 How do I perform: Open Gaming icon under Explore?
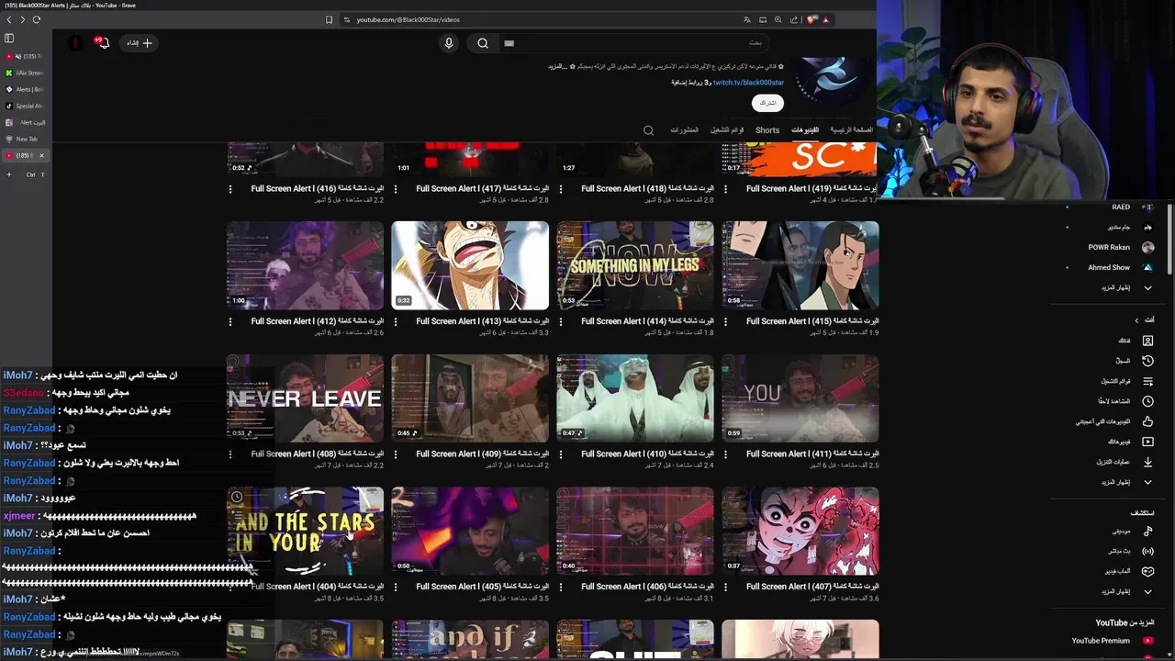pyautogui.click(x=1147, y=571)
